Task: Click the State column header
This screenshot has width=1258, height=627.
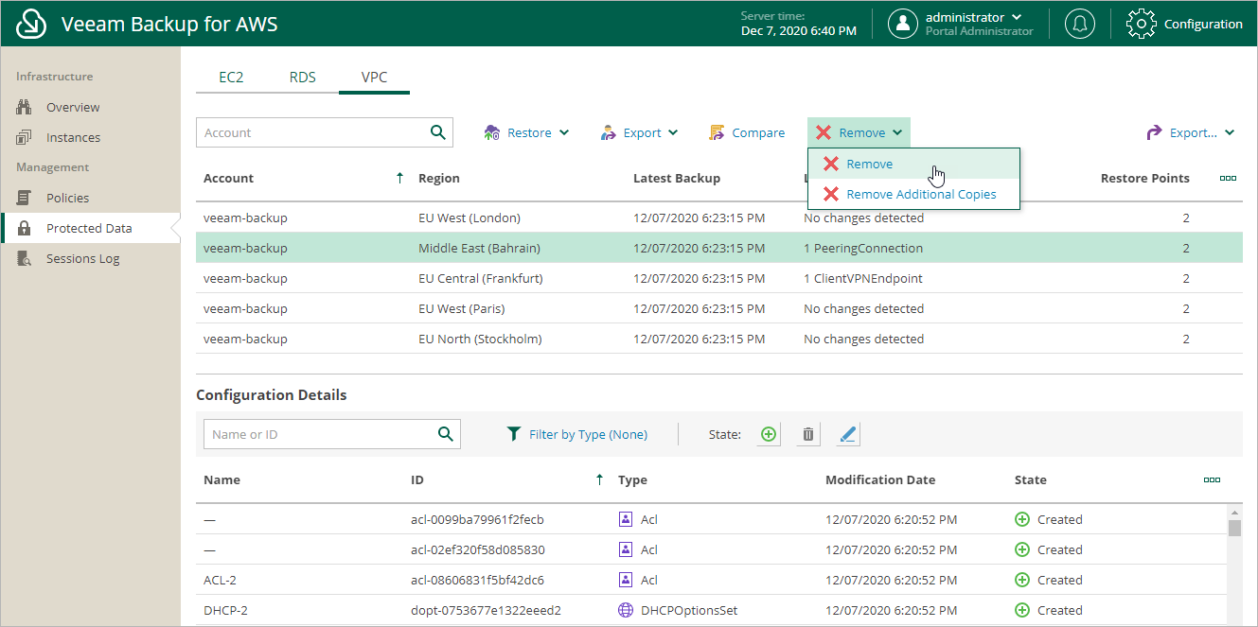Action: click(1031, 479)
